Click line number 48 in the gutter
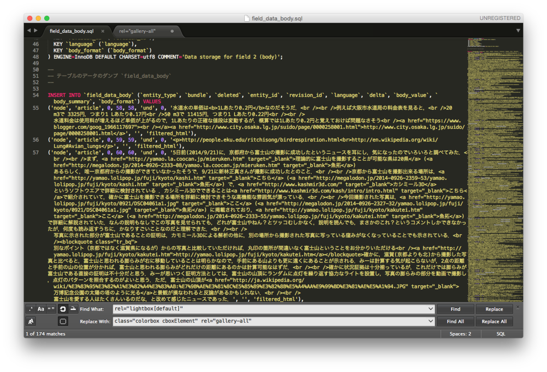This screenshot has width=547, height=372. pos(36,57)
